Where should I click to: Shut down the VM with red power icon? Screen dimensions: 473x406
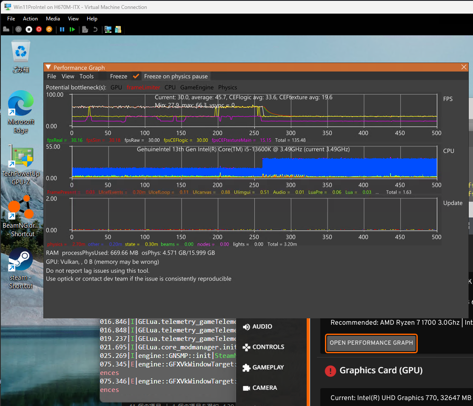[39, 29]
